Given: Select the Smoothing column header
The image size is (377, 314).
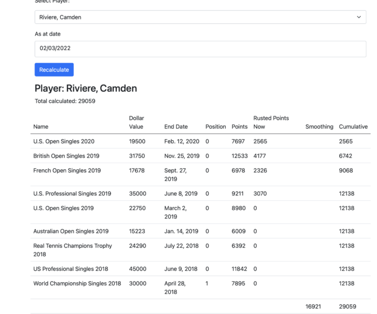Looking at the screenshot, I should [x=319, y=127].
